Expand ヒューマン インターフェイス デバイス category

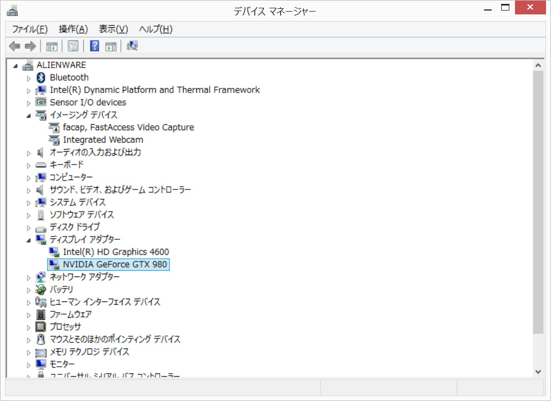pos(29,302)
